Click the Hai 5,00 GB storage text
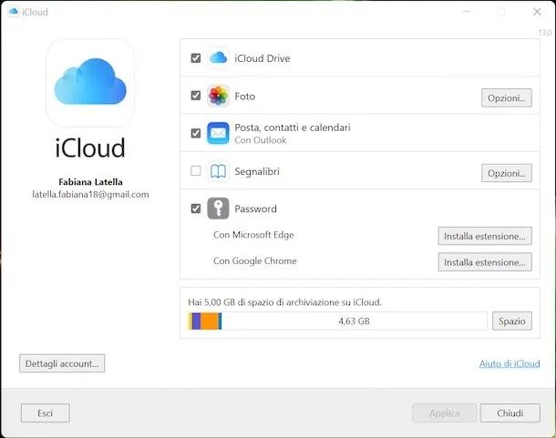The image size is (556, 438). click(284, 302)
